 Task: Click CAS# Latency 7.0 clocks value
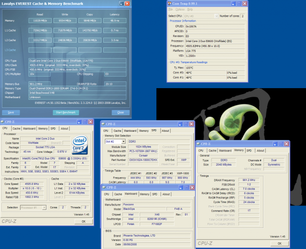pos(249,189)
